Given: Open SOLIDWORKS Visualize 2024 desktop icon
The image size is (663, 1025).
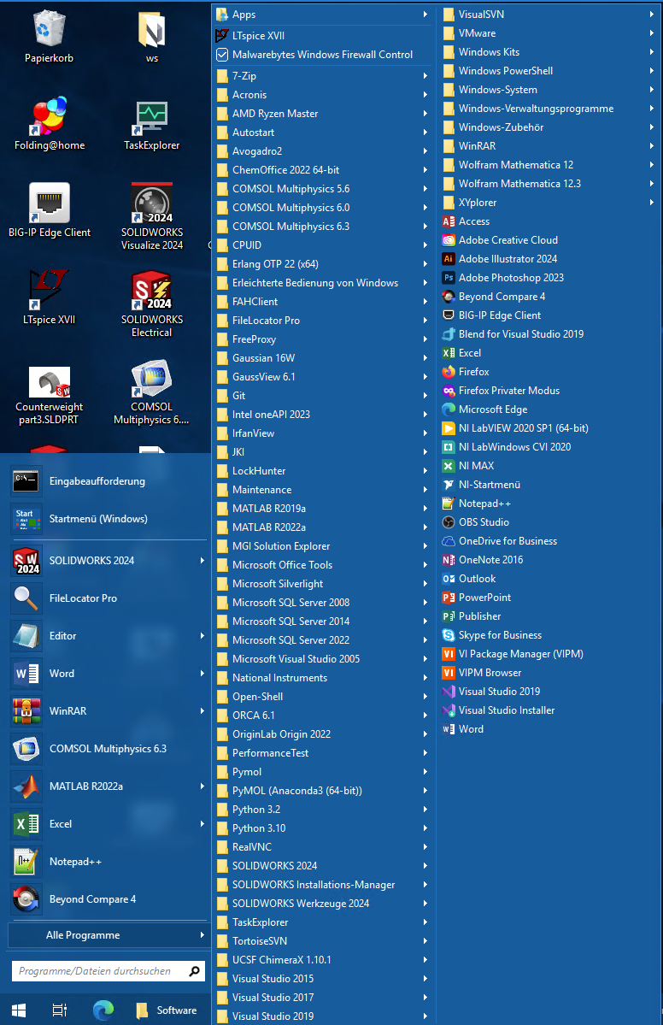Looking at the screenshot, I should point(151,217).
